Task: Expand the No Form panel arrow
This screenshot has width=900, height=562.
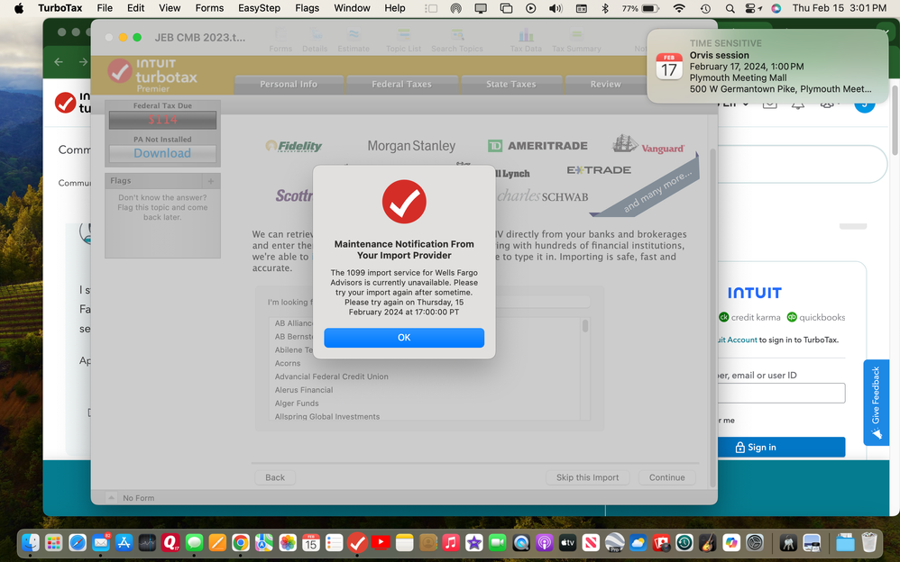Action: [111, 498]
